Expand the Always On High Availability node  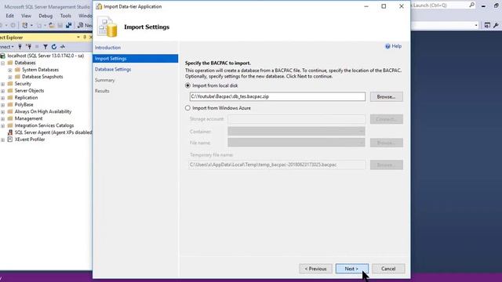pos(3,111)
